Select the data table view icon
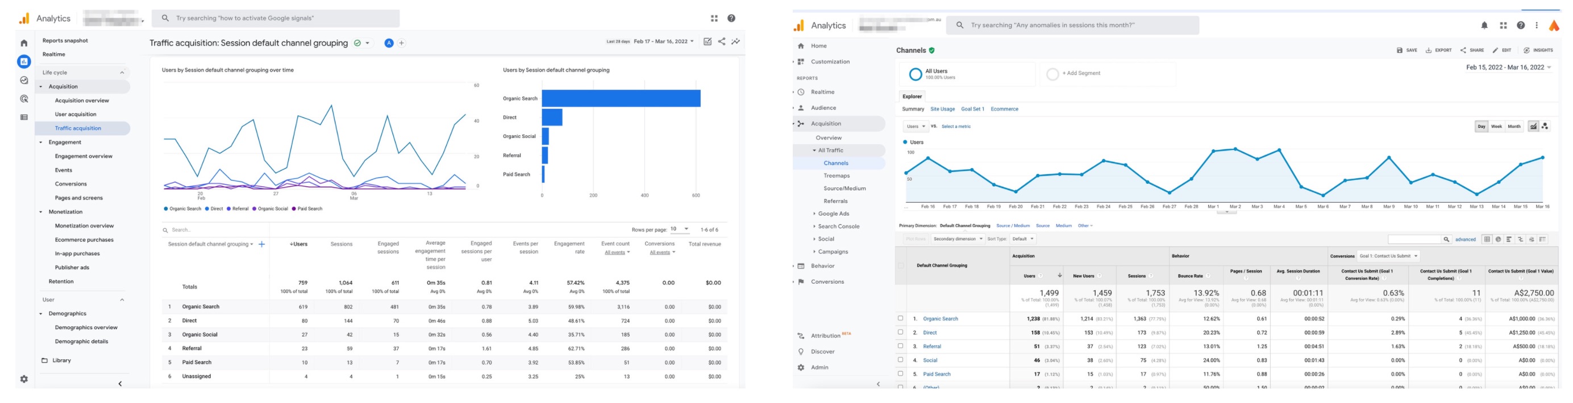1573x403 pixels. tap(1487, 240)
